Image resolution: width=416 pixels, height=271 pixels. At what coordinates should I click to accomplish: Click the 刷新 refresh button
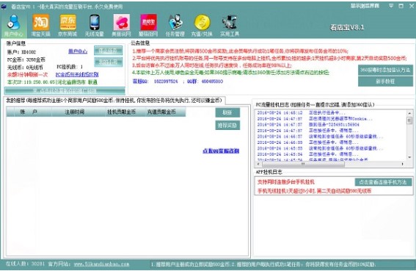pos(227,112)
